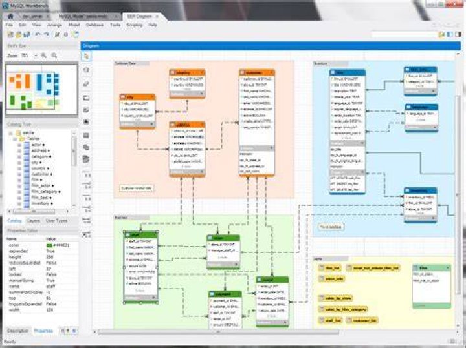This screenshot has width=466, height=348.
Task: Switch to the Layers tab
Action: pos(34,221)
